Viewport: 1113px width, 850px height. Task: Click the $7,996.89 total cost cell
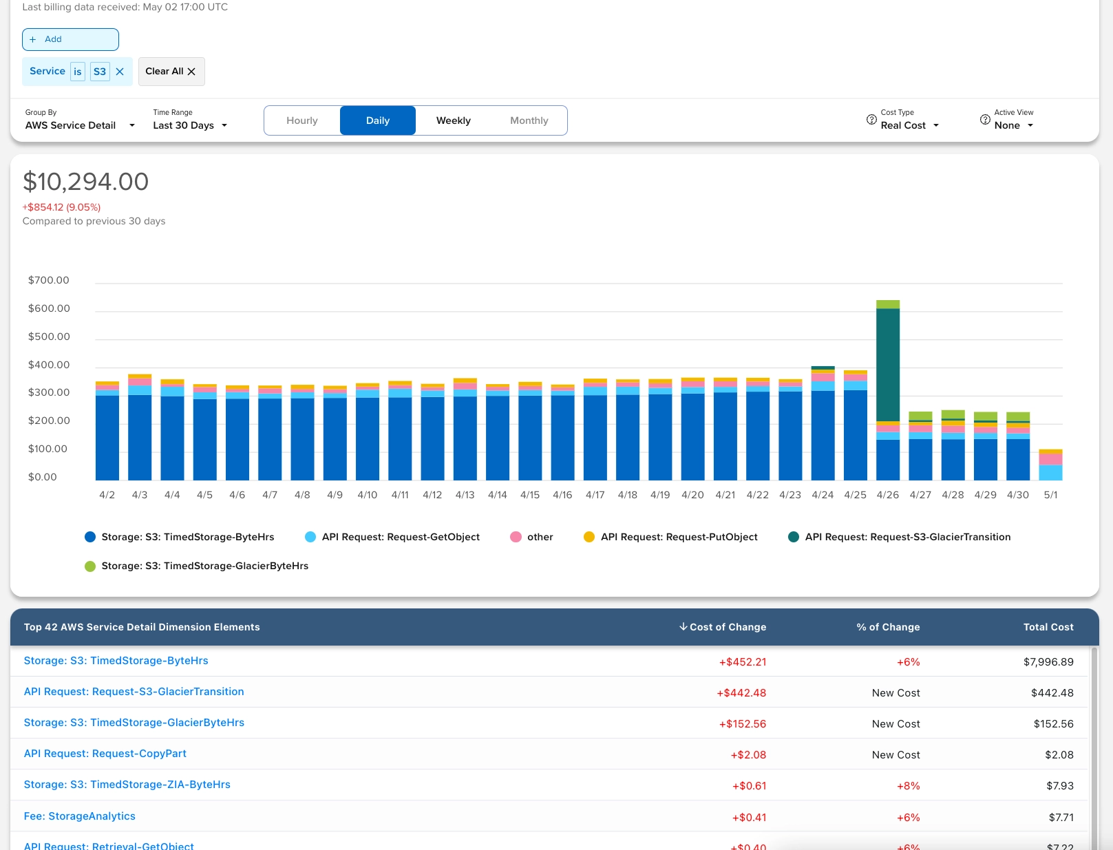pos(1048,662)
